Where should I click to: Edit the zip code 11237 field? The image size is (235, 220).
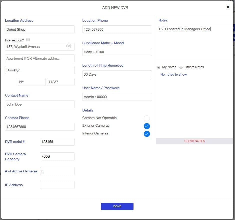(x=61, y=82)
